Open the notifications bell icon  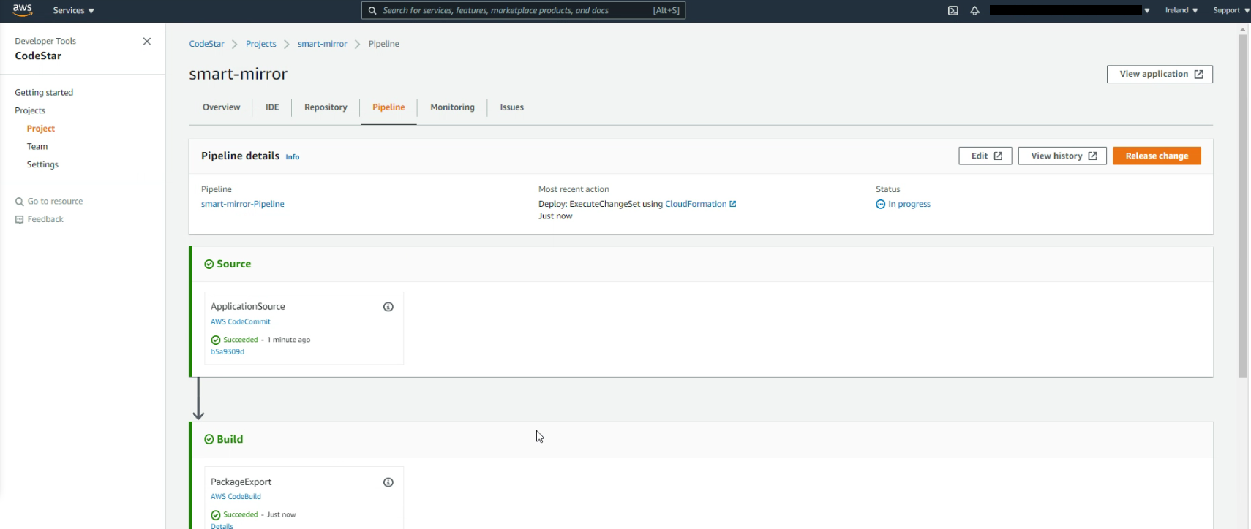point(974,10)
